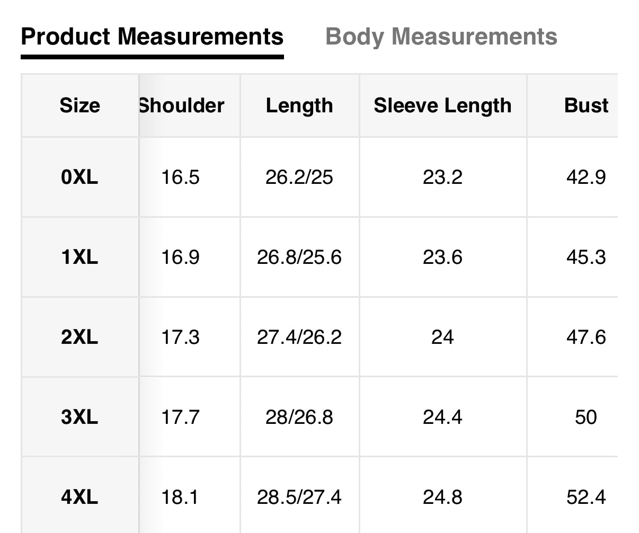Open the Body Measurements tab
Viewport: 639px width, 533px height.
coord(441,37)
